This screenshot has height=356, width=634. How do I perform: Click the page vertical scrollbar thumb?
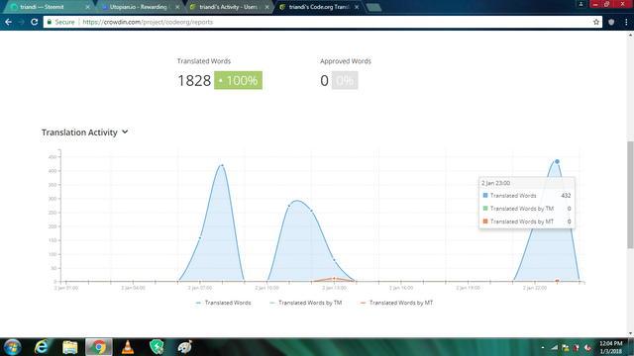coord(630,195)
